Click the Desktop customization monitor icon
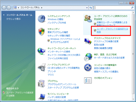Viewport: 136px width, 102px height. (88, 41)
